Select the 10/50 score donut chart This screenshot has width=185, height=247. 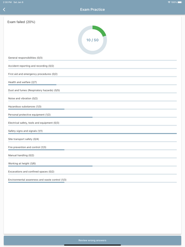pyautogui.click(x=92, y=40)
